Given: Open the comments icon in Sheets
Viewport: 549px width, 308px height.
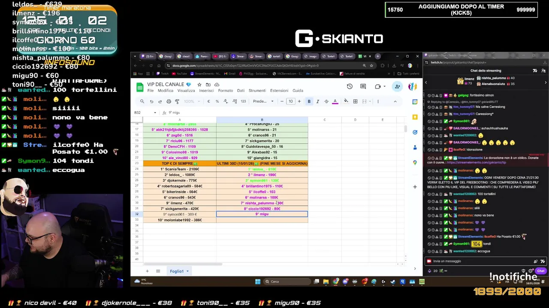Looking at the screenshot, I should pos(363,86).
